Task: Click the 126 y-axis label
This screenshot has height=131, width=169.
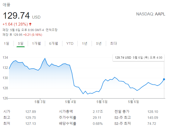Action: 5,98
